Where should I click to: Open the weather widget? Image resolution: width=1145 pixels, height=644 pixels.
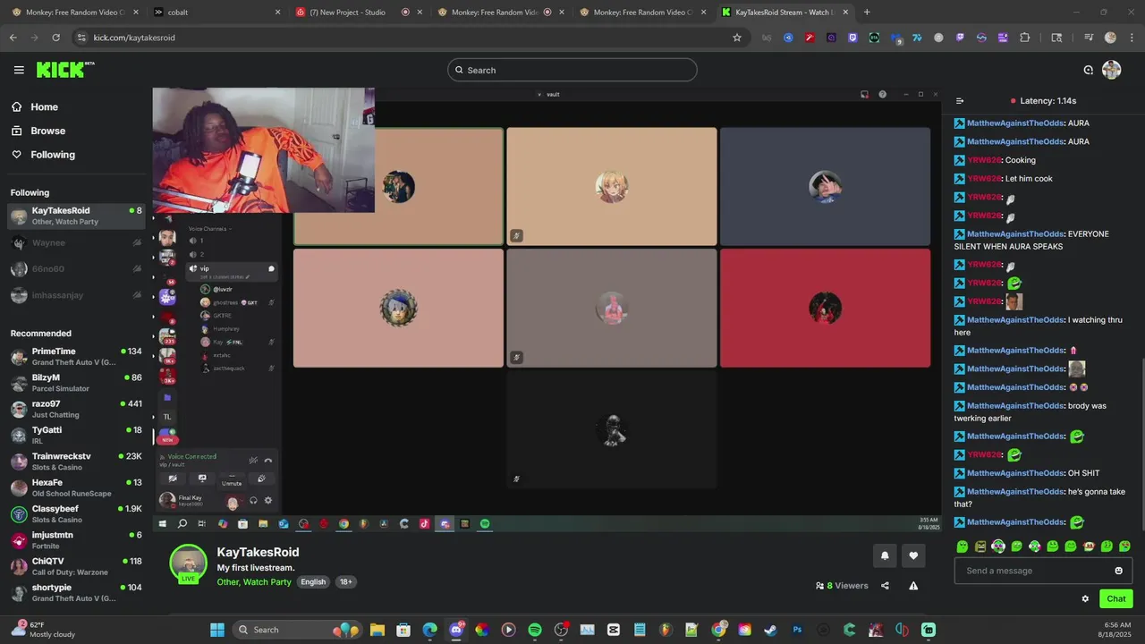pyautogui.click(x=41, y=629)
